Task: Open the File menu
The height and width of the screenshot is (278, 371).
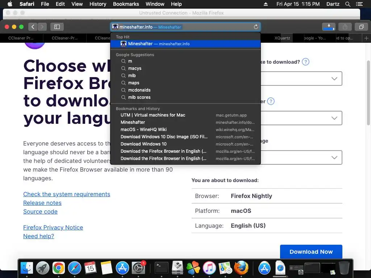Action: (45, 4)
